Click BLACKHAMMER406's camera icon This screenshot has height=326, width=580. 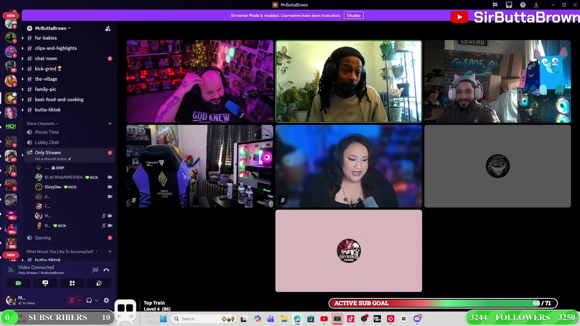pyautogui.click(x=110, y=177)
